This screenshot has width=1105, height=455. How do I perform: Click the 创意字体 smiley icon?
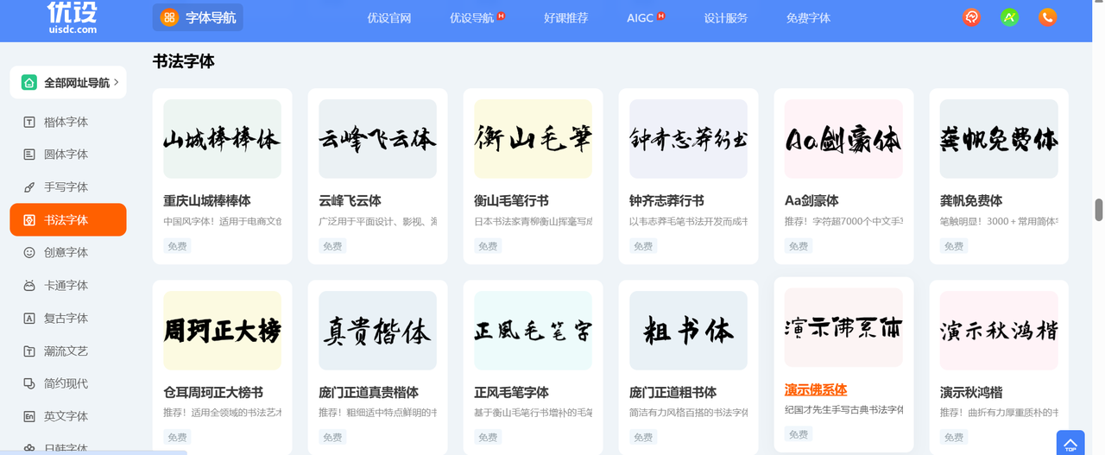point(29,253)
